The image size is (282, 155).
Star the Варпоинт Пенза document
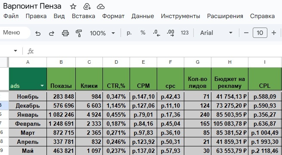(73, 6)
